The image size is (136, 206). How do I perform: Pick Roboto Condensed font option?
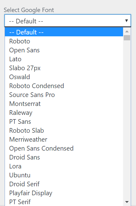pos(64,86)
